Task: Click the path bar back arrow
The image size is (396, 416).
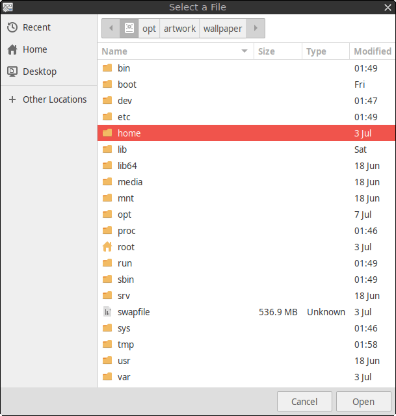Action: click(111, 28)
